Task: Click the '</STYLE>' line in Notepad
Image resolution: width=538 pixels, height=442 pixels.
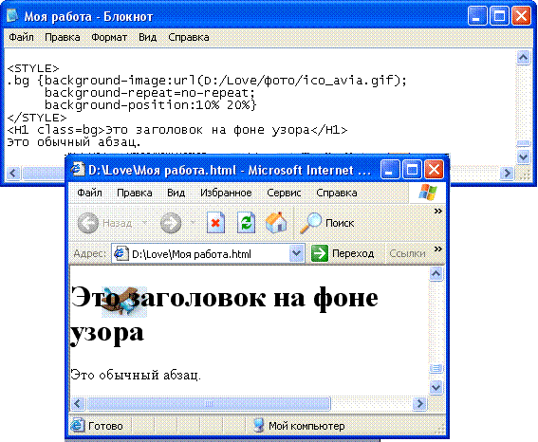Action: (37, 118)
